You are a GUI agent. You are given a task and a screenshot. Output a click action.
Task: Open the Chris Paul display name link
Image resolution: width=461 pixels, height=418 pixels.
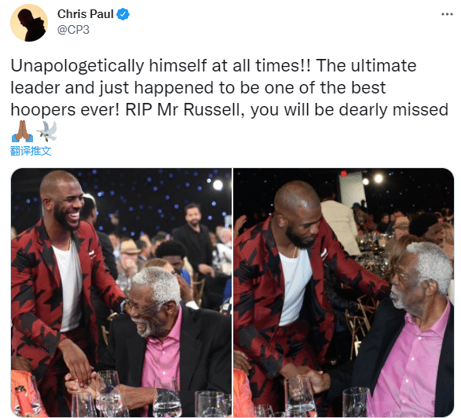click(x=86, y=14)
